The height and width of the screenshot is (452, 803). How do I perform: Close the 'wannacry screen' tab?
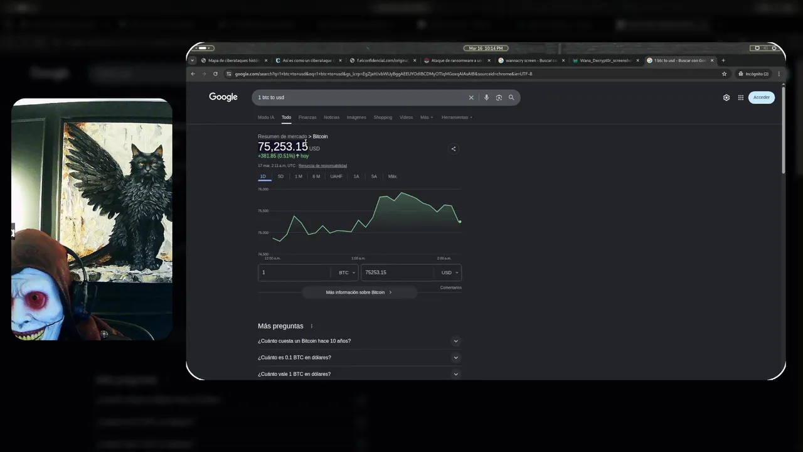pyautogui.click(x=563, y=60)
